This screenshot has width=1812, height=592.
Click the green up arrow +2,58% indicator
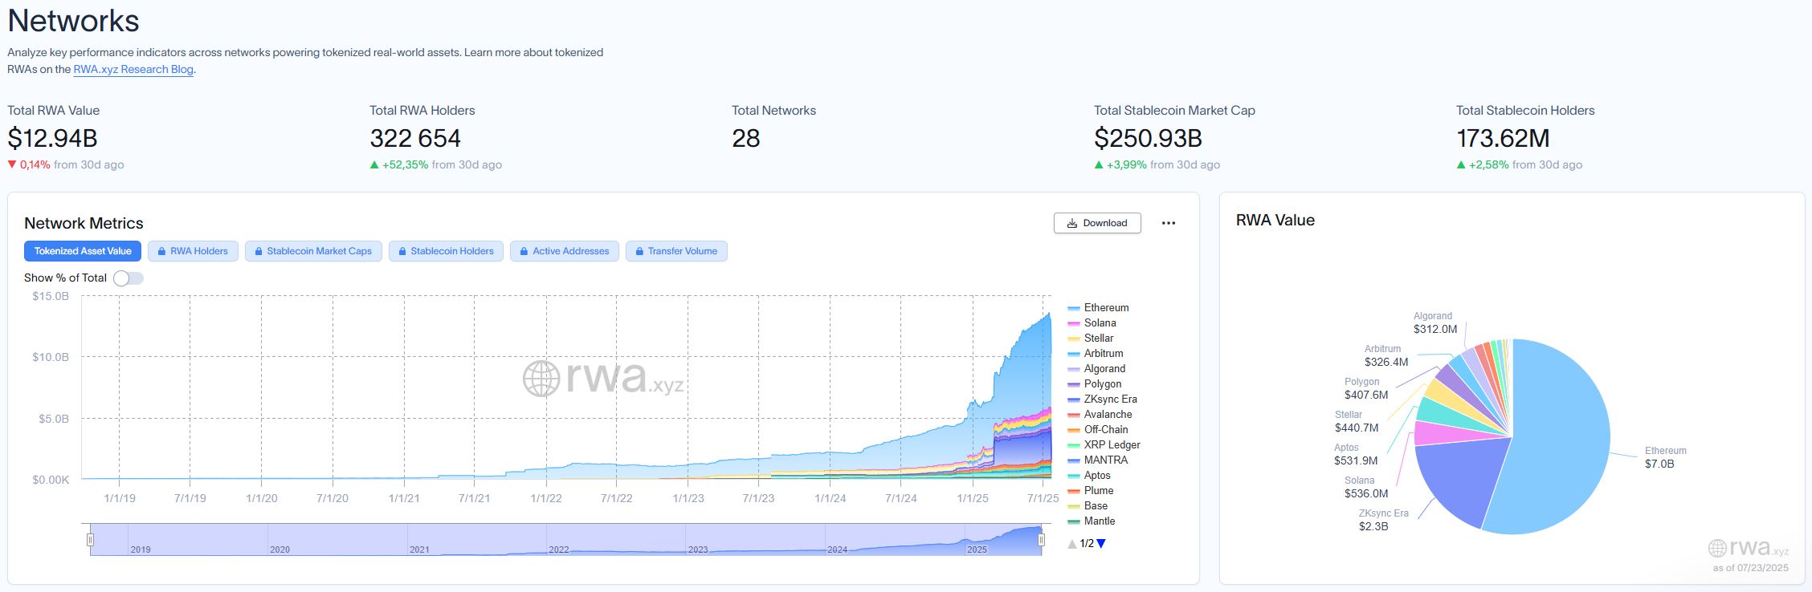tap(1483, 164)
